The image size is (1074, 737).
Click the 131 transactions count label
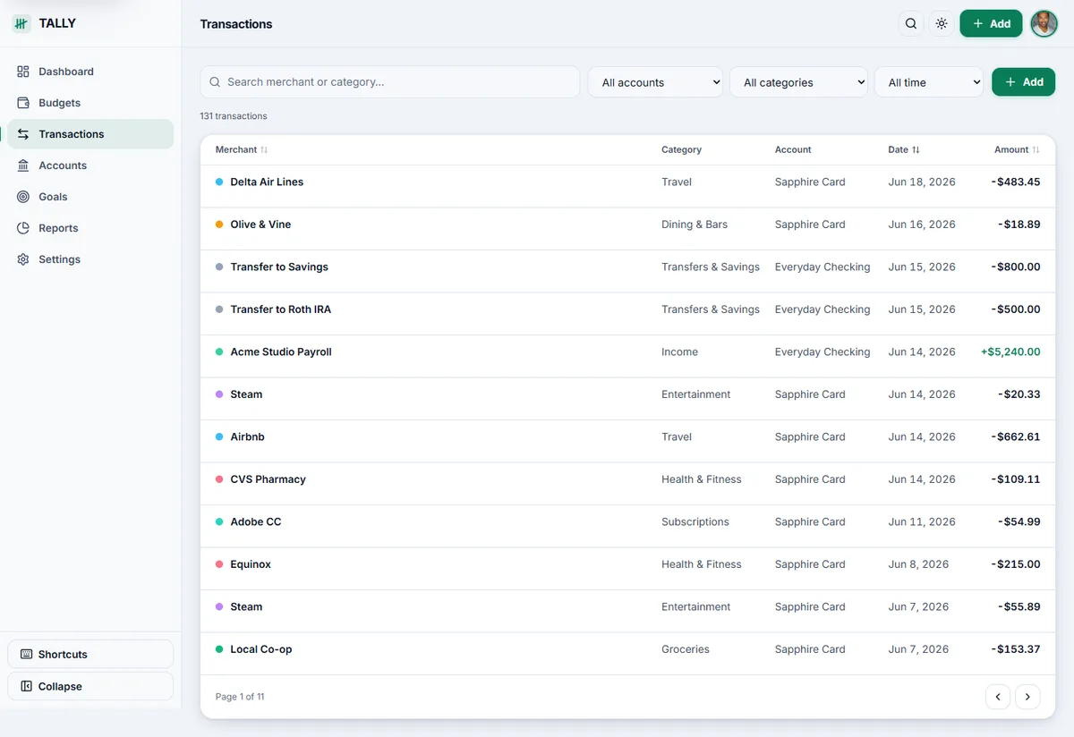click(234, 116)
